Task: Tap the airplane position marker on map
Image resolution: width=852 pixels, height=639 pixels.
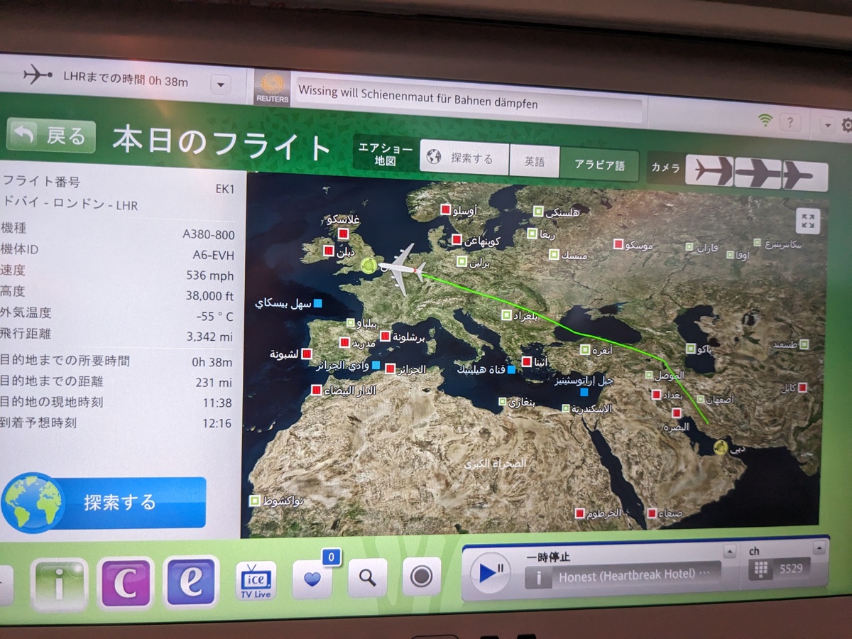Action: click(404, 268)
